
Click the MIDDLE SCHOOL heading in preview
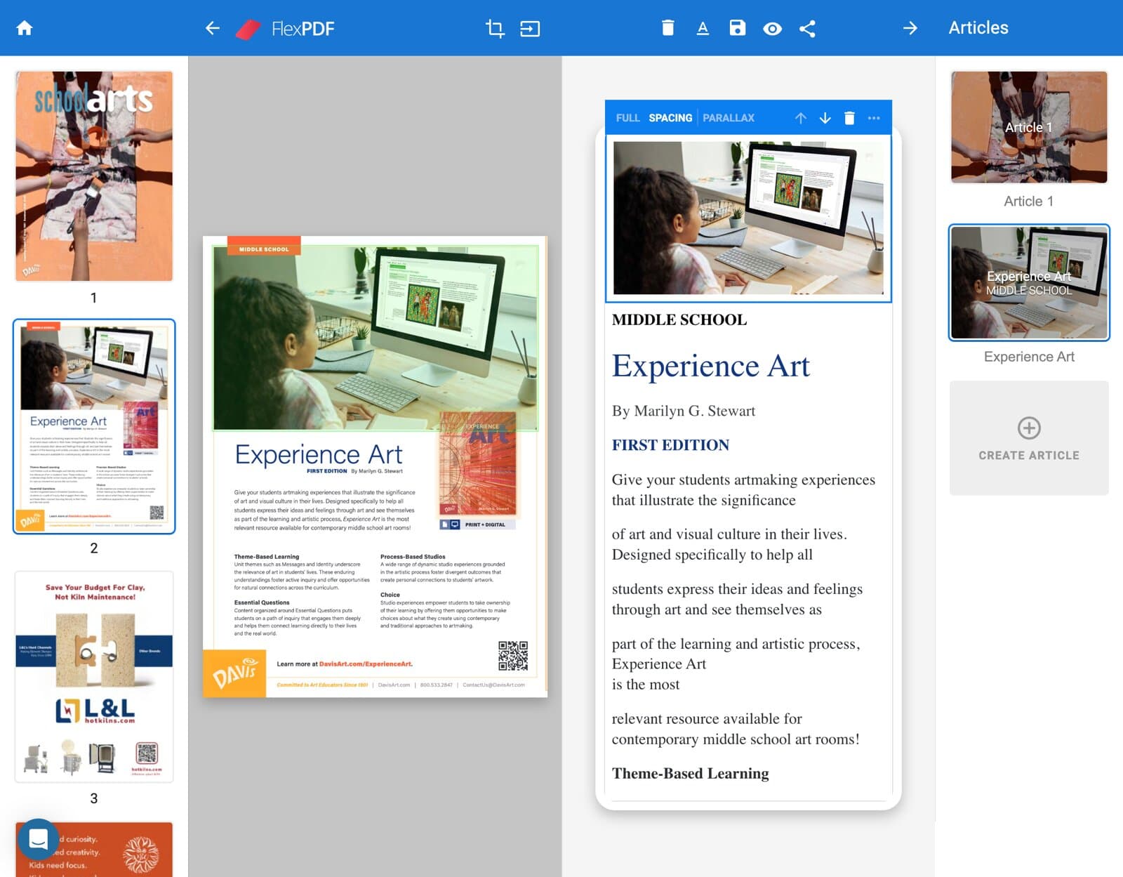[679, 320]
